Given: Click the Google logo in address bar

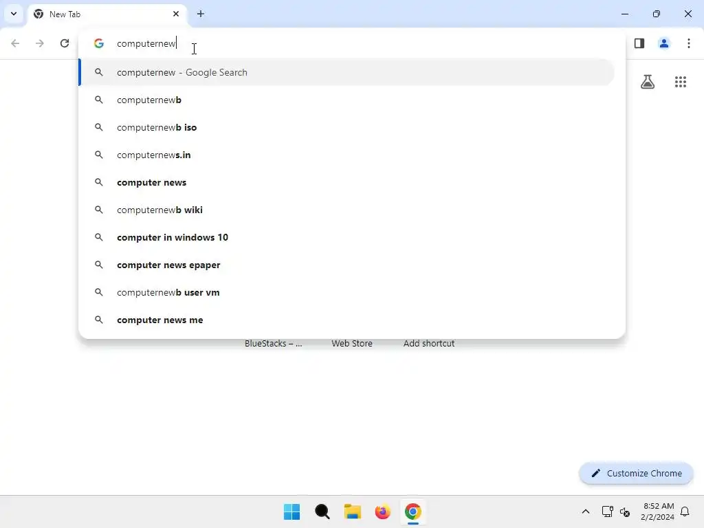Looking at the screenshot, I should [99, 43].
